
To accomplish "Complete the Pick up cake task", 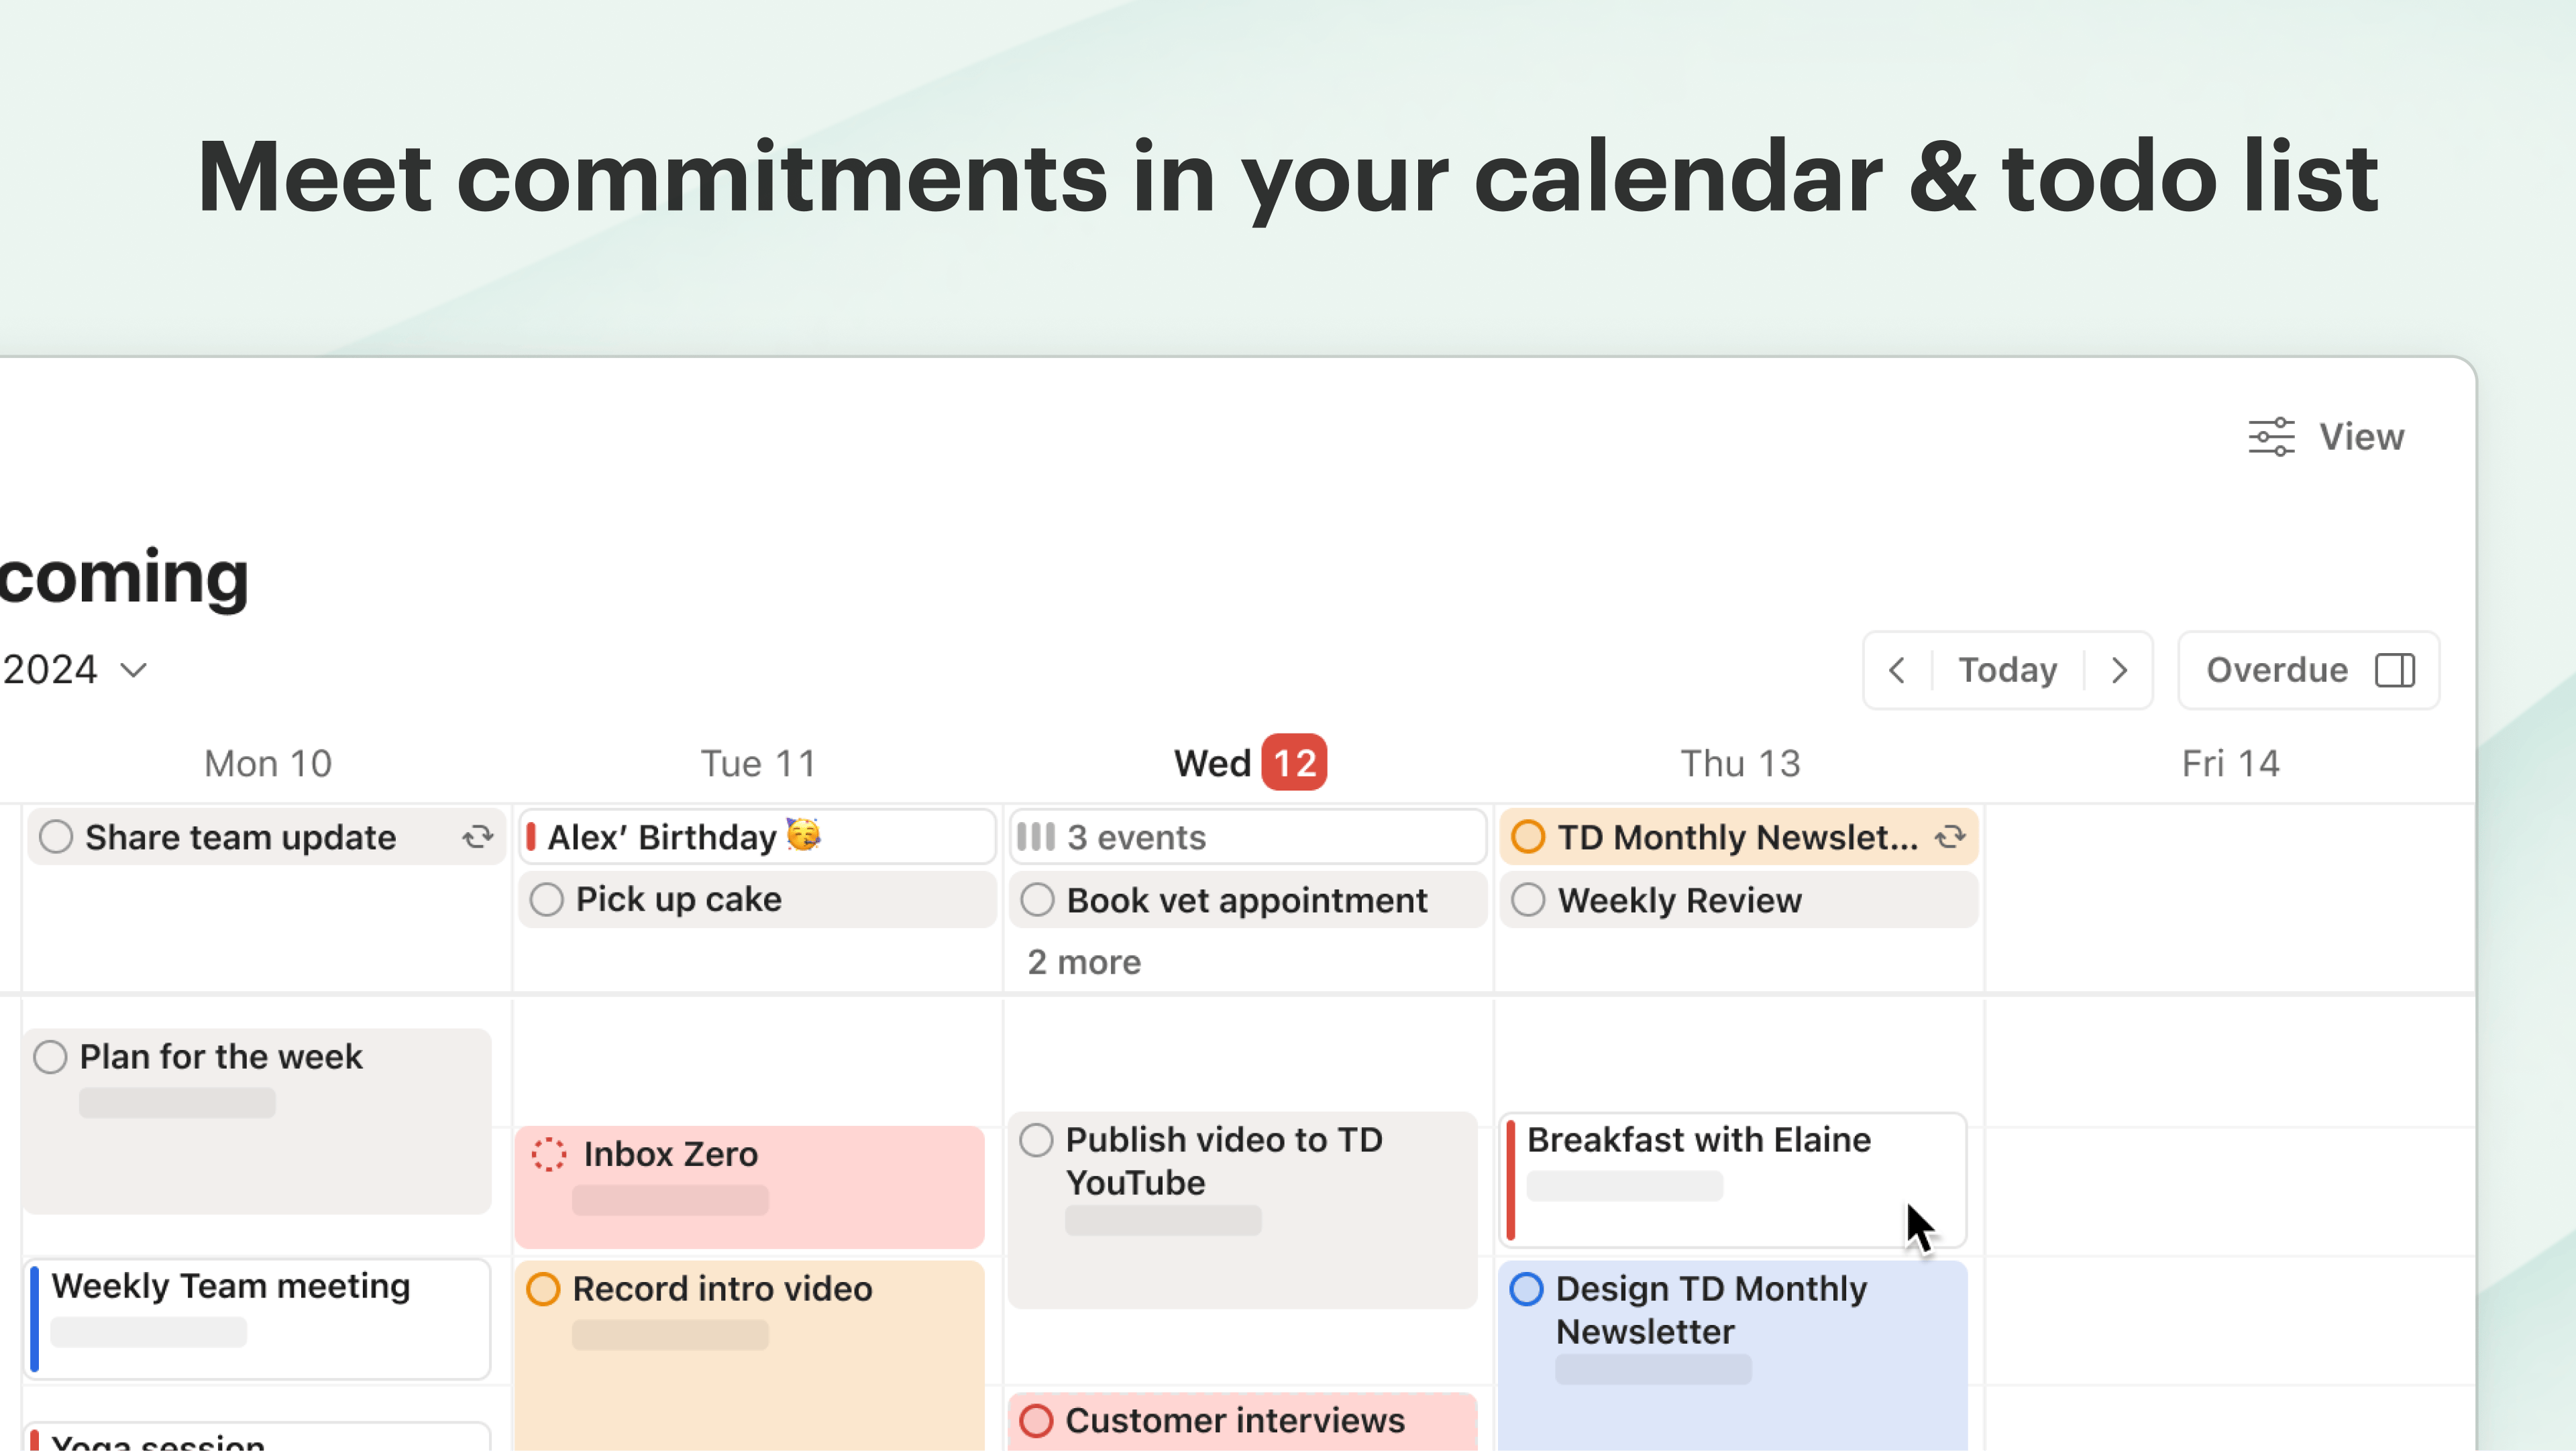I will click(547, 899).
